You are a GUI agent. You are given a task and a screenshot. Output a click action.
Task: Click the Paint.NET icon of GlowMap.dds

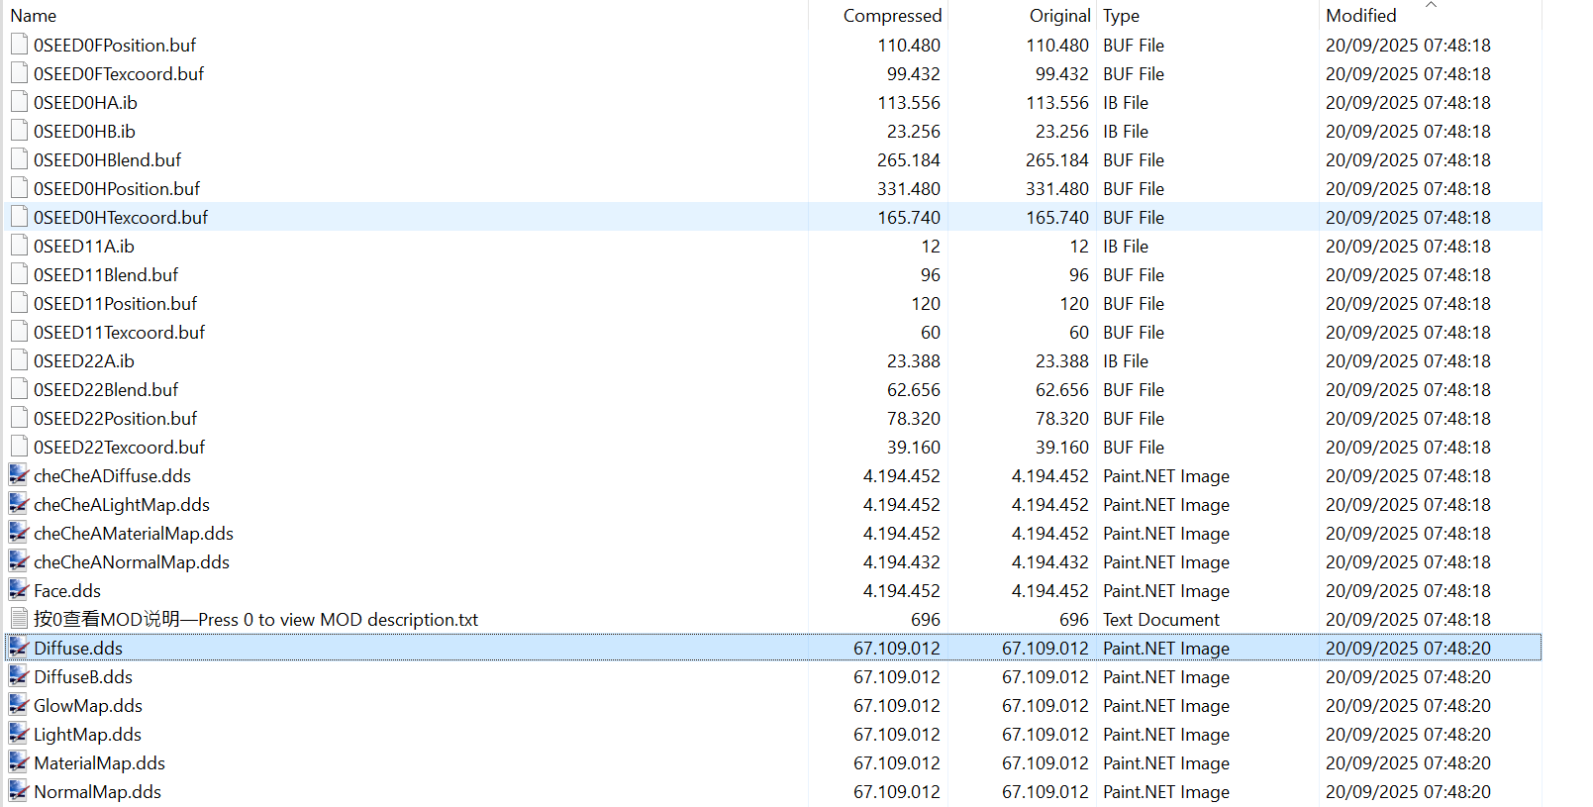(x=19, y=705)
